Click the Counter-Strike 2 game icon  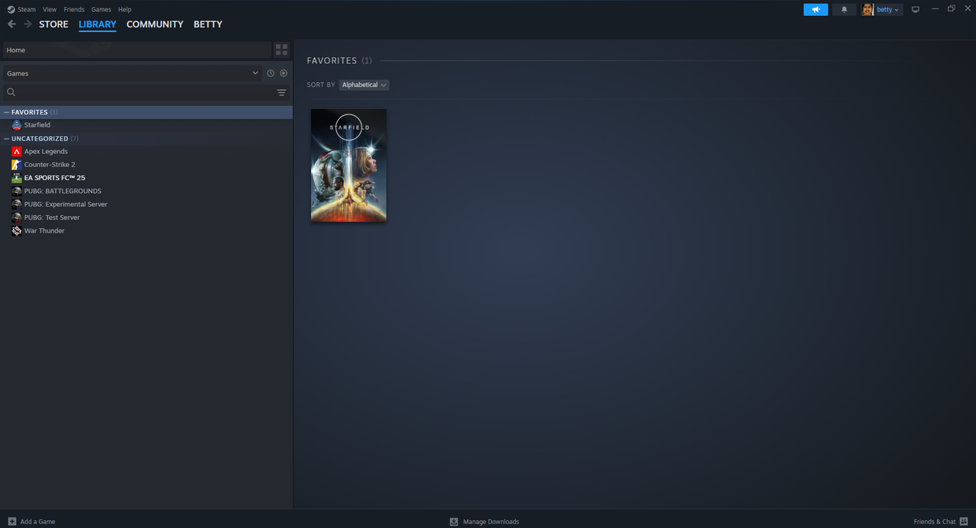pos(17,165)
